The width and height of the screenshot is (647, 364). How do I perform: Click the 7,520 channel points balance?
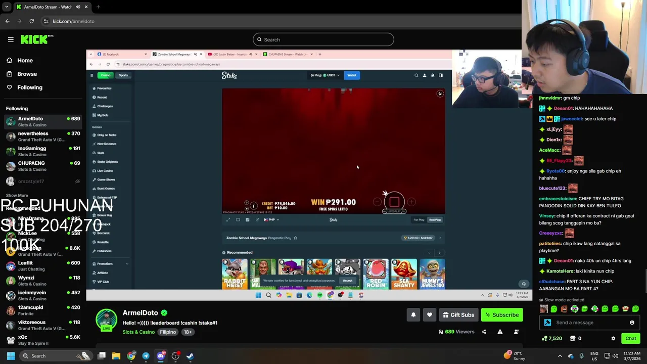[552, 338]
